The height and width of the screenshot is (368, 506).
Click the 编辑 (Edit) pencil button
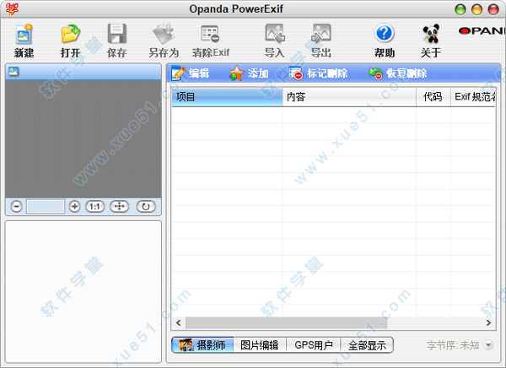point(191,73)
